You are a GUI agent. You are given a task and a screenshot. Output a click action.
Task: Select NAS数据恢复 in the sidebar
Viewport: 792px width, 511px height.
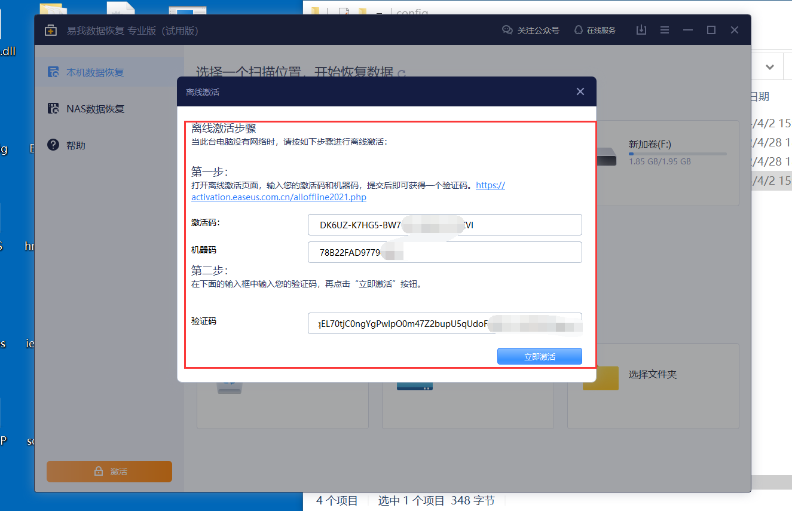click(109, 109)
